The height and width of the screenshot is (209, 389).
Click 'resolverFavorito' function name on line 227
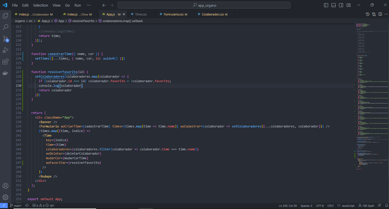pyautogui.click(x=63, y=72)
